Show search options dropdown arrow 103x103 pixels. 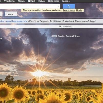(59, 6)
